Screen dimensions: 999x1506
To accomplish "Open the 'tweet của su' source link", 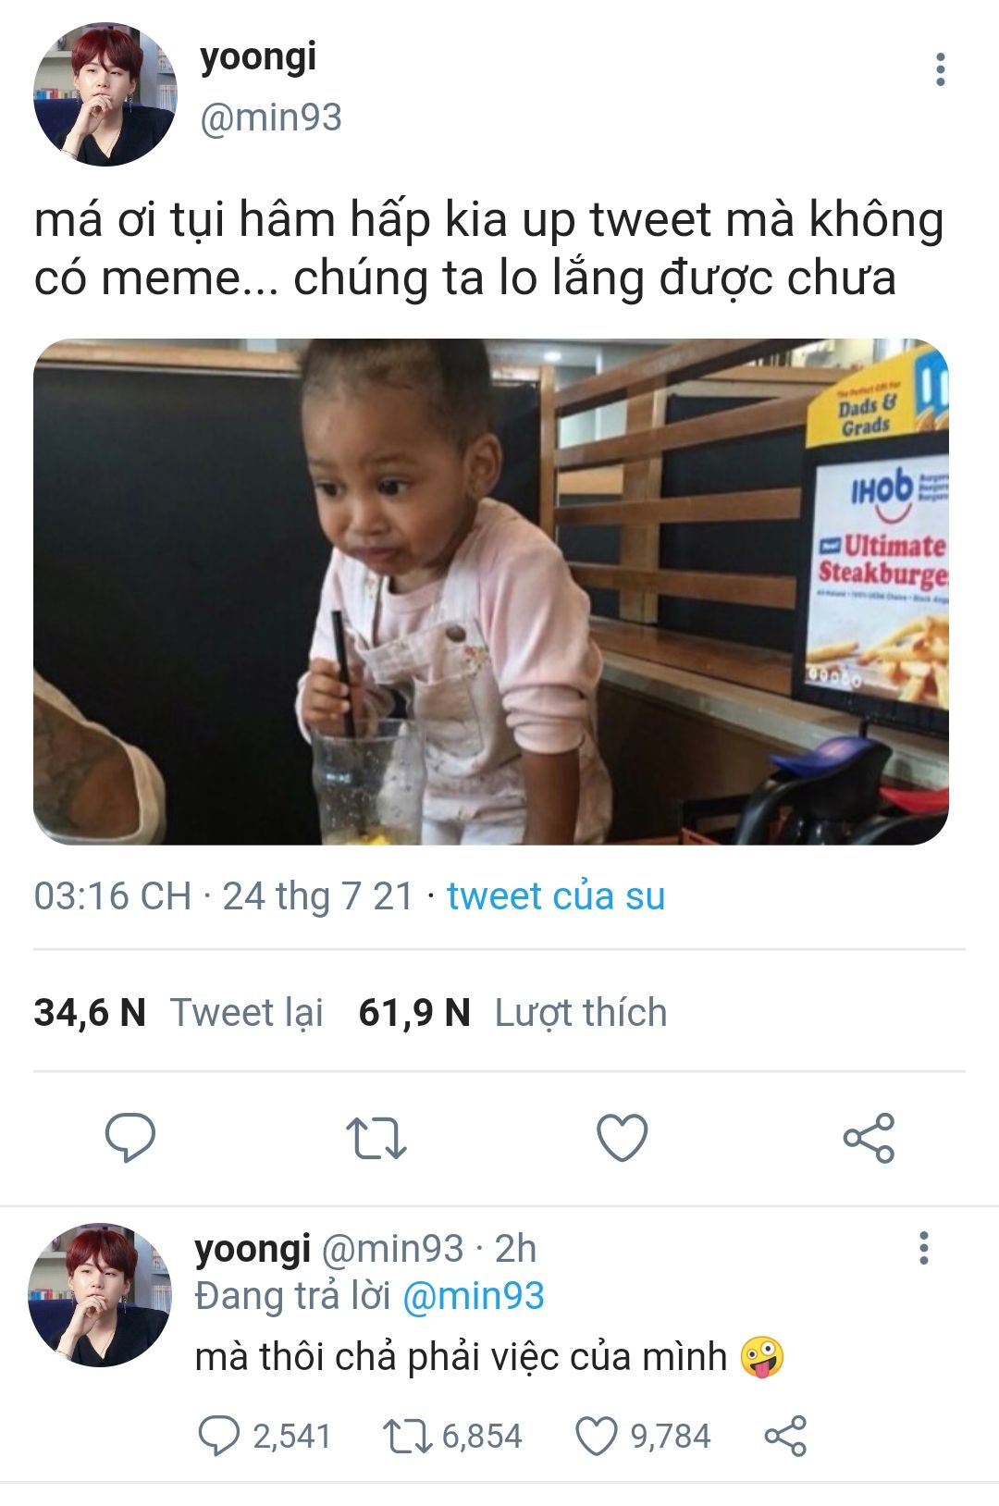I will (x=556, y=895).
